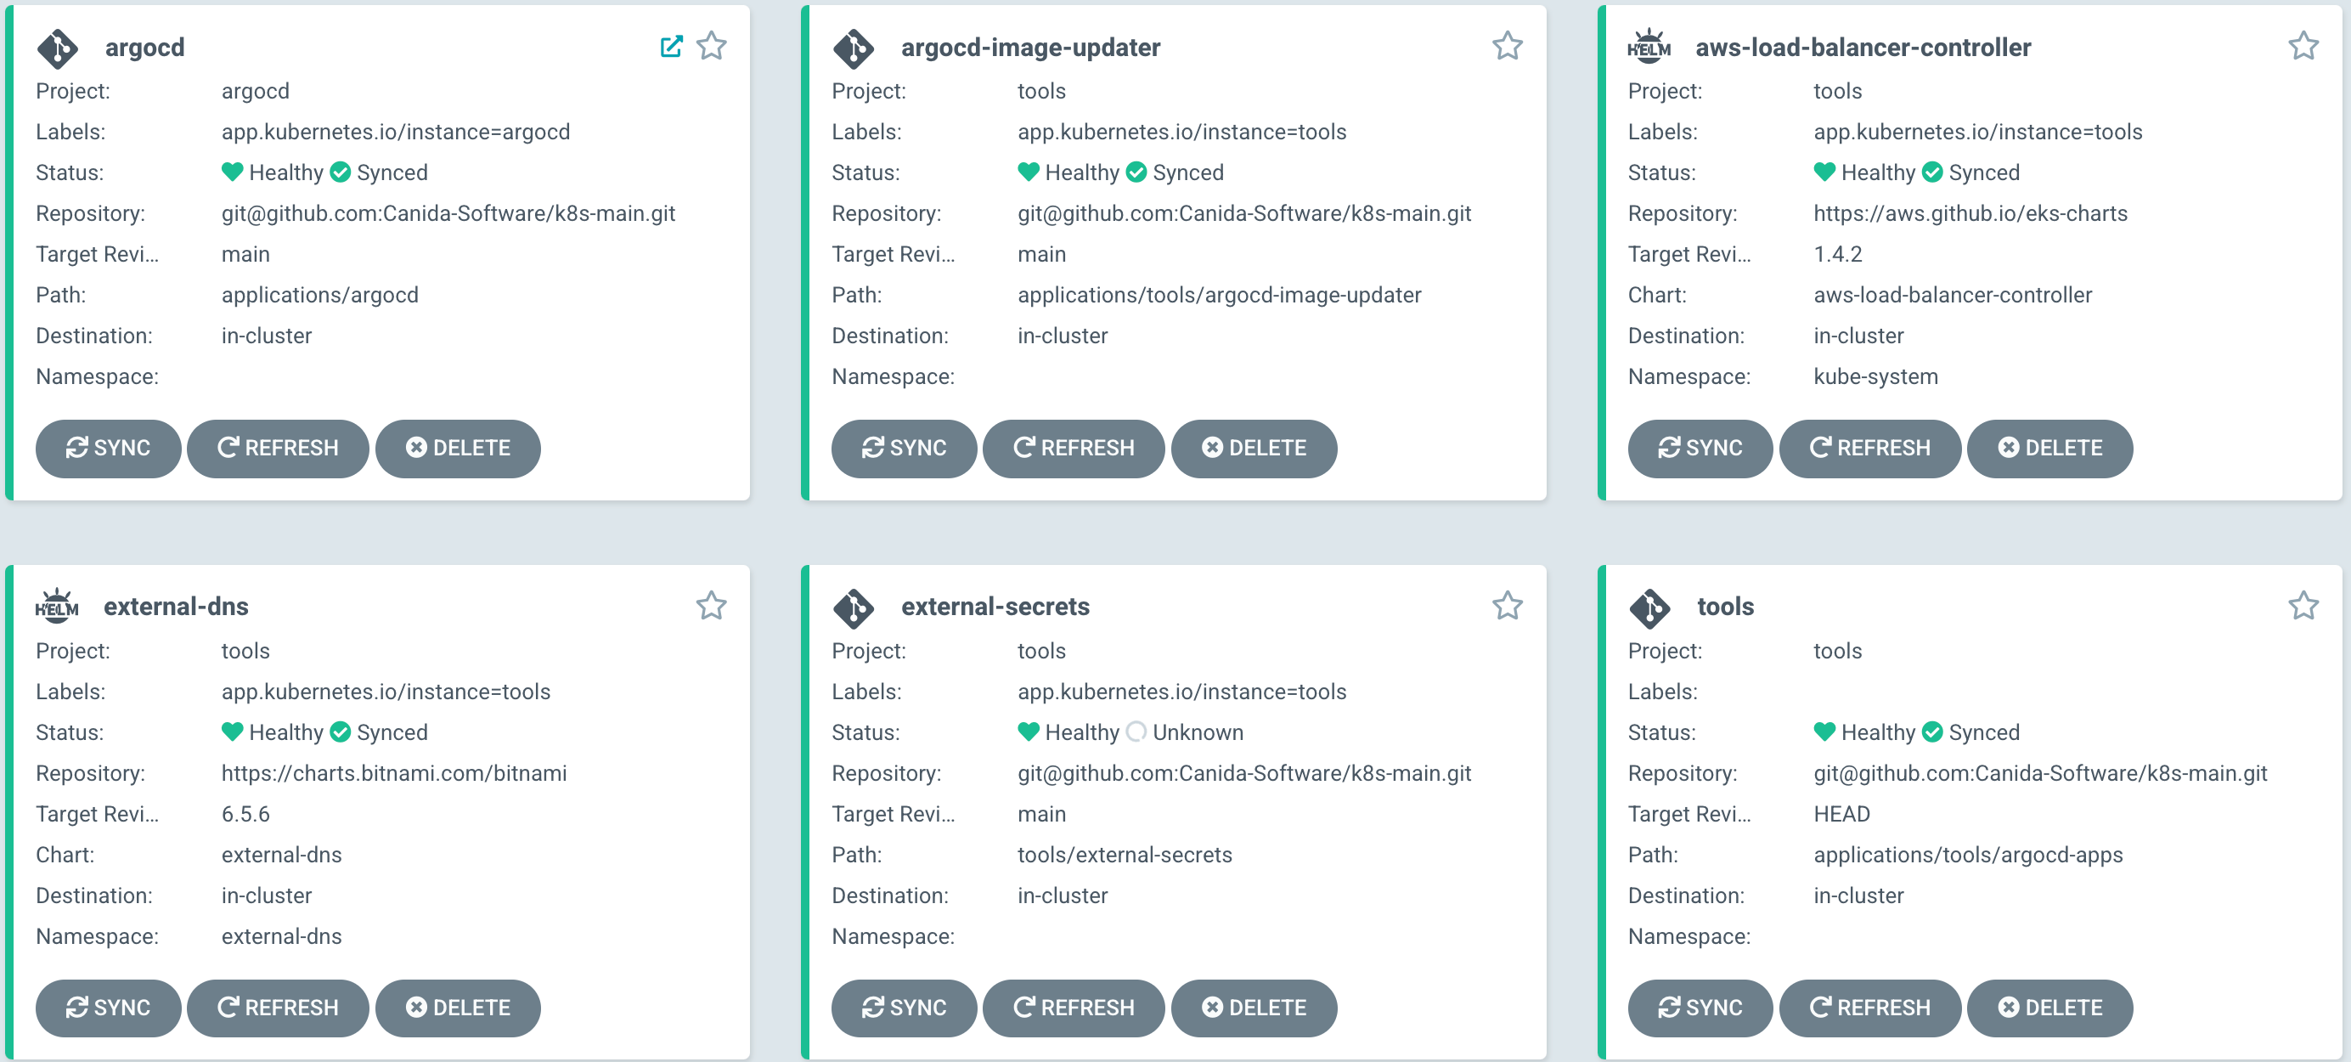This screenshot has height=1062, width=2351.
Task: Favorite the argocd application with the star
Action: tap(712, 46)
